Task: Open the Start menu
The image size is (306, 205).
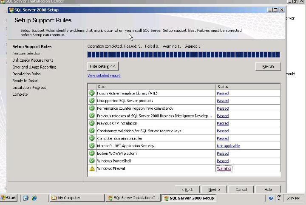Action: point(8,198)
